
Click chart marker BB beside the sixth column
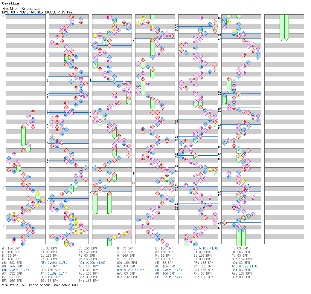click(219, 147)
